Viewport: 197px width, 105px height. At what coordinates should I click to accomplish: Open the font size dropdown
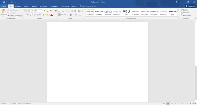pyautogui.click(x=42, y=11)
